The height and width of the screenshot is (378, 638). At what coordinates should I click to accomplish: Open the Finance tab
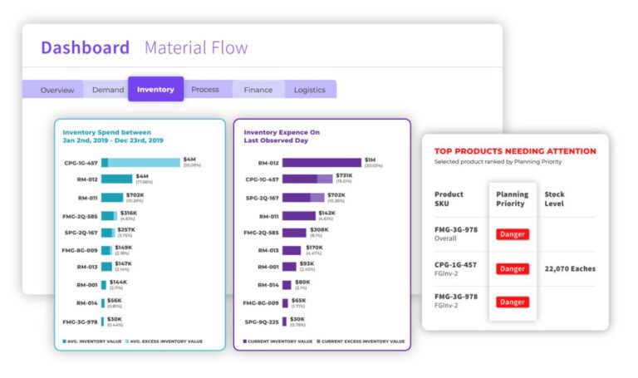click(258, 90)
